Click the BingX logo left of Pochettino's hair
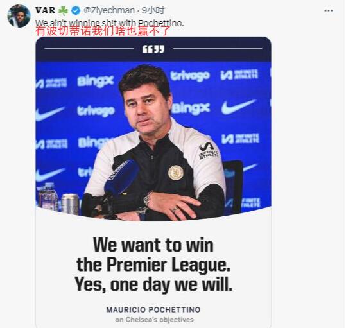346x328 pixels. point(96,81)
